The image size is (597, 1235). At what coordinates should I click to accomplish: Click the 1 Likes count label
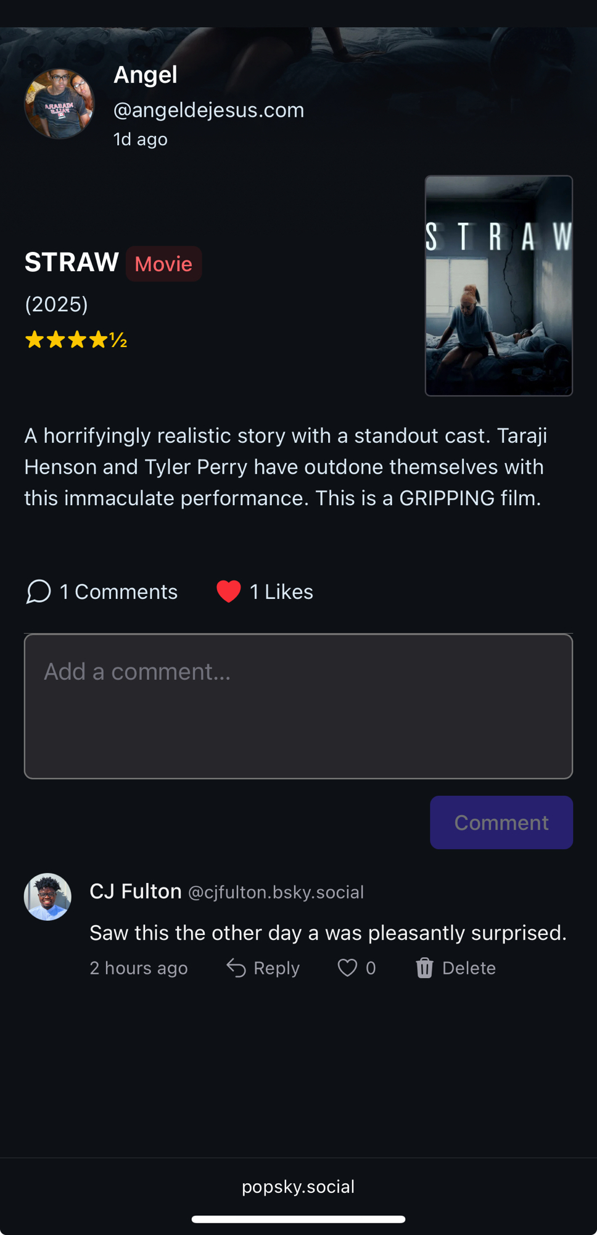tap(281, 592)
